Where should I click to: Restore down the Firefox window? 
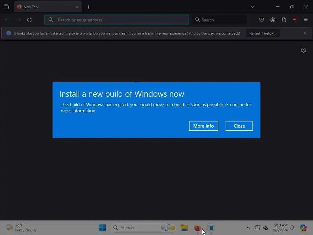click(x=292, y=7)
